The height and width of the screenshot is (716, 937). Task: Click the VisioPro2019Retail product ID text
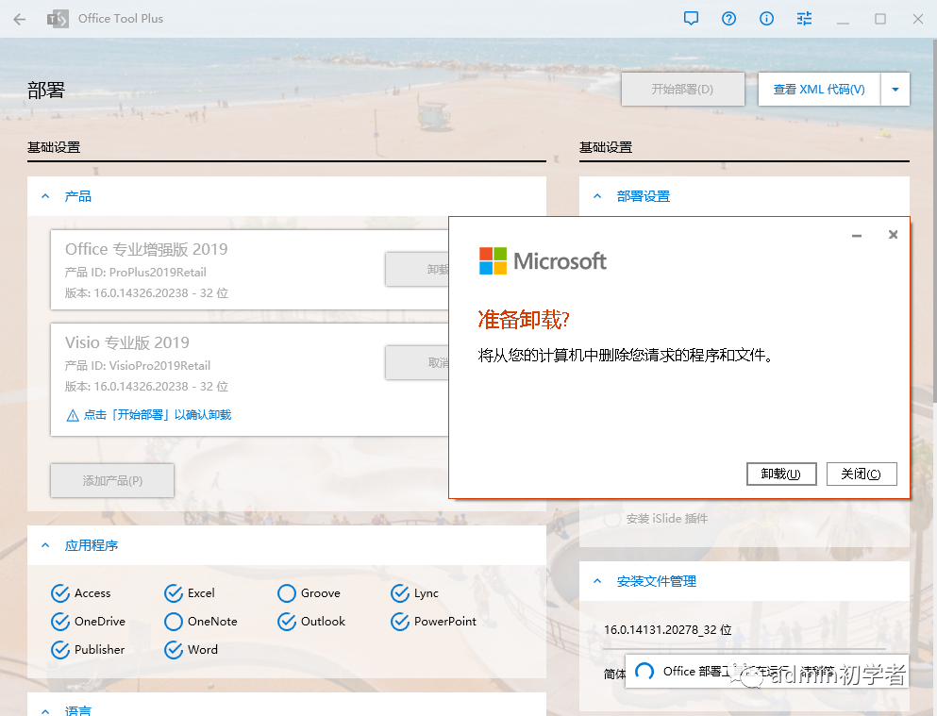click(159, 365)
